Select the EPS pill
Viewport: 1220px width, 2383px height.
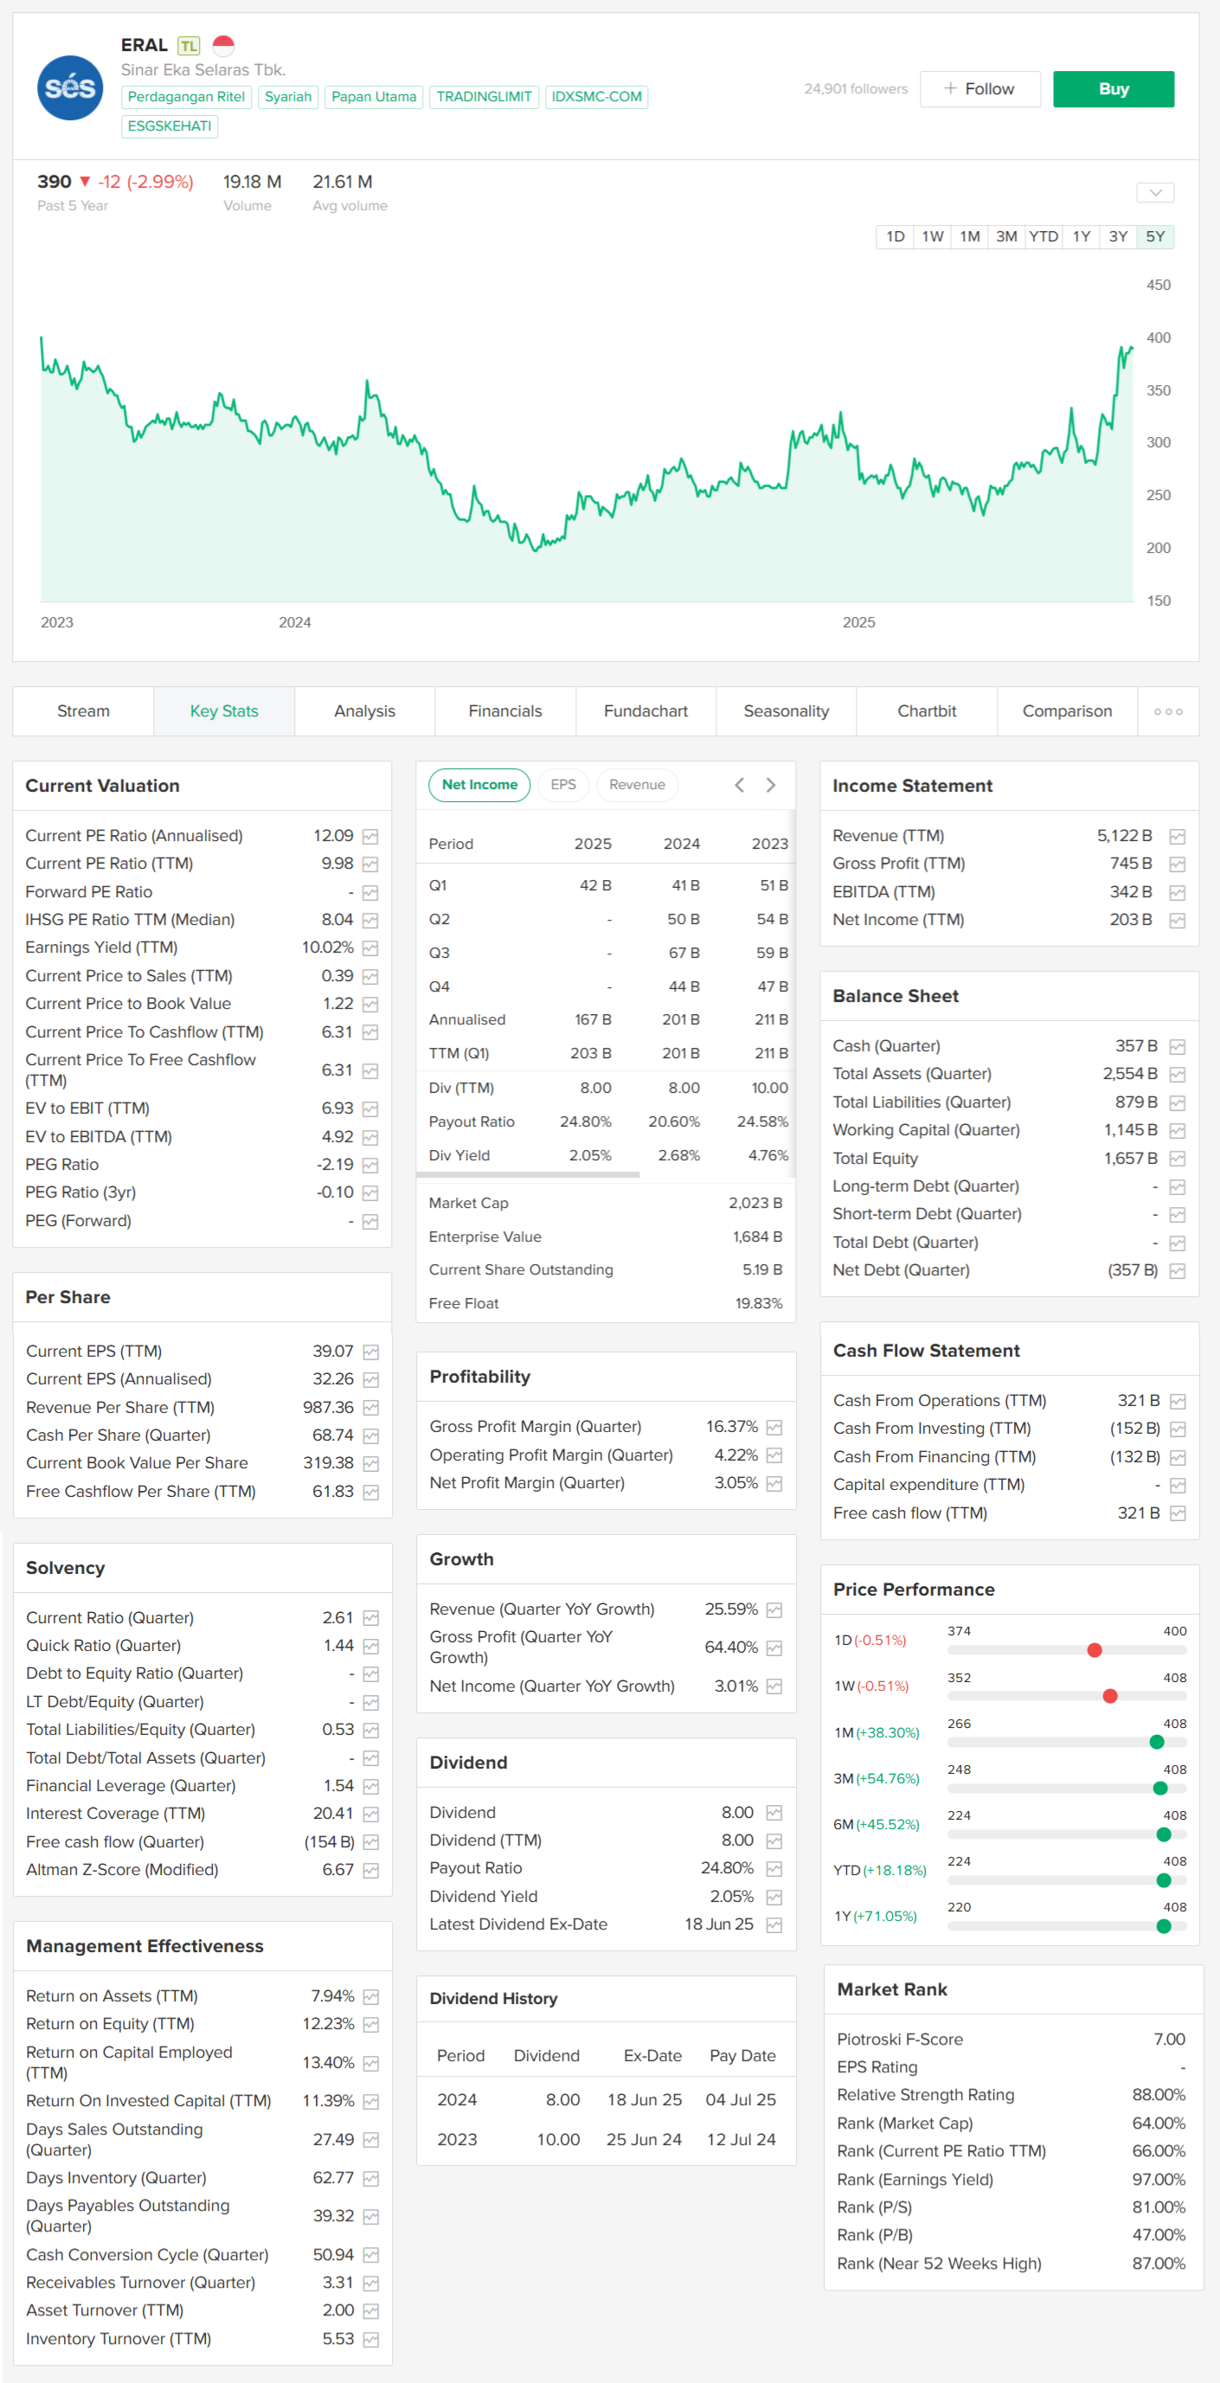click(x=563, y=785)
